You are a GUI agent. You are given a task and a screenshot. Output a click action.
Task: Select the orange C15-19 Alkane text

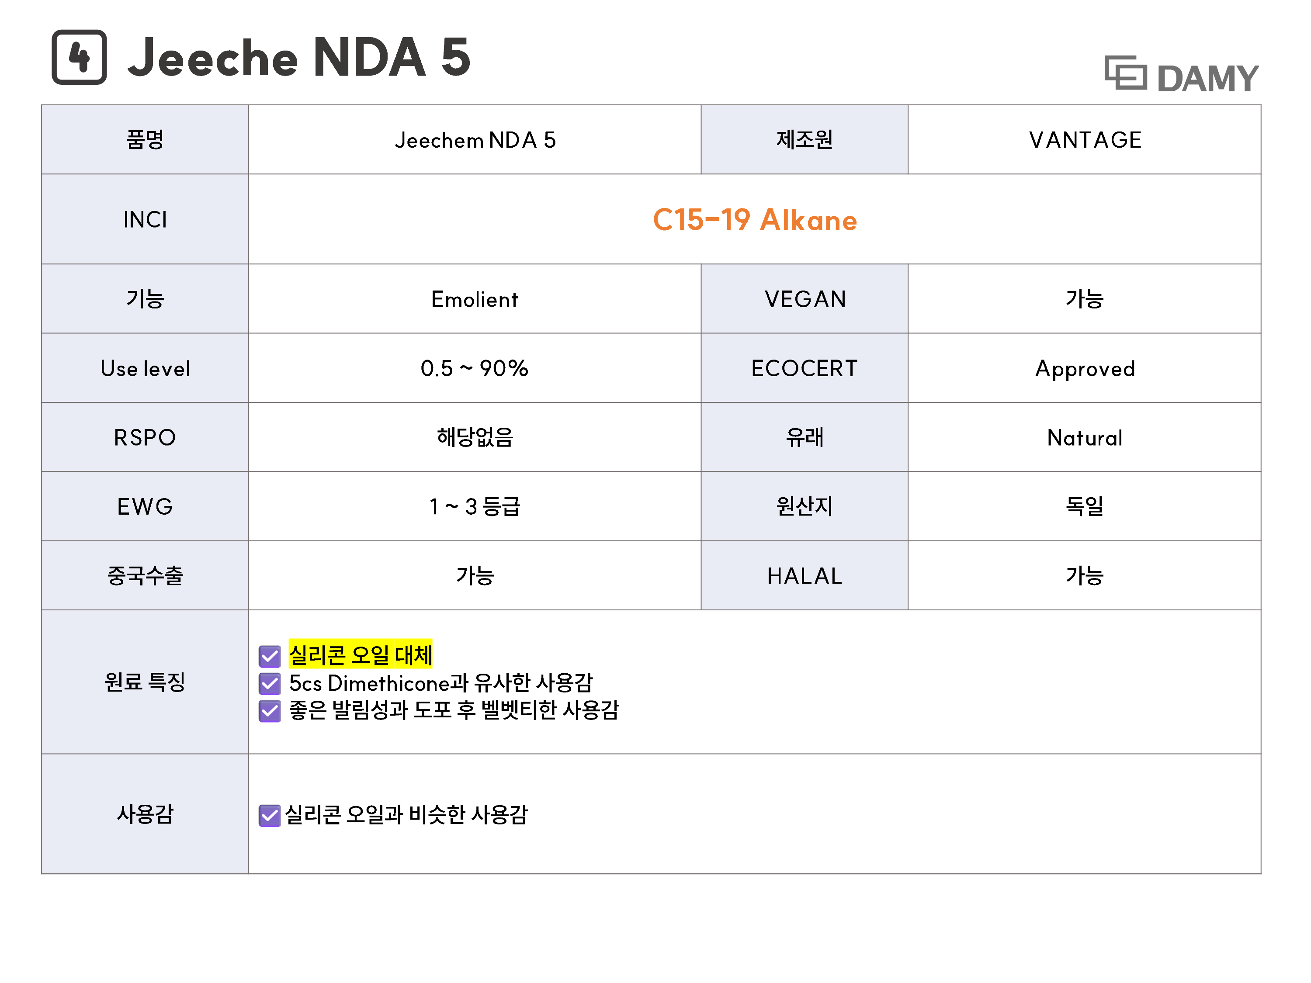754,220
